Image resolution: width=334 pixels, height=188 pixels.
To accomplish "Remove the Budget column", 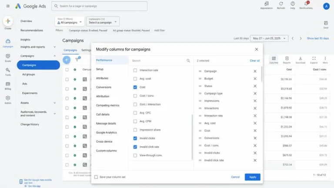I will 255,79.
